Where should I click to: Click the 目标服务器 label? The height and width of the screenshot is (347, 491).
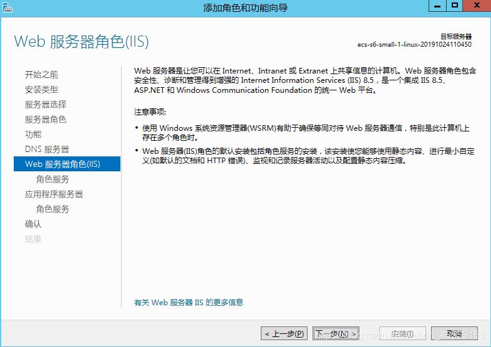pyautogui.click(x=456, y=37)
